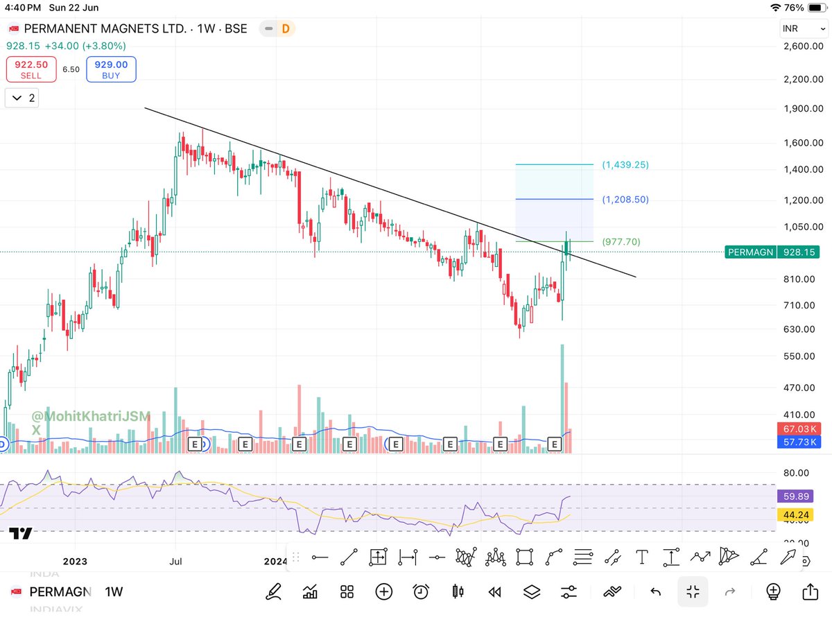This screenshot has height=624, width=832.
Task: Change the 1W interval in bottom bar
Action: click(x=114, y=592)
